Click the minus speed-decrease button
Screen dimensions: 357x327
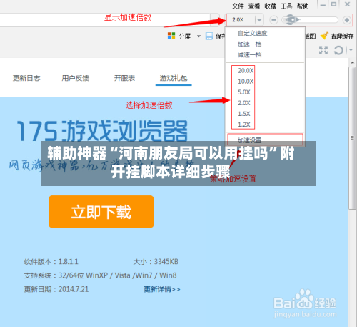tap(273, 20)
